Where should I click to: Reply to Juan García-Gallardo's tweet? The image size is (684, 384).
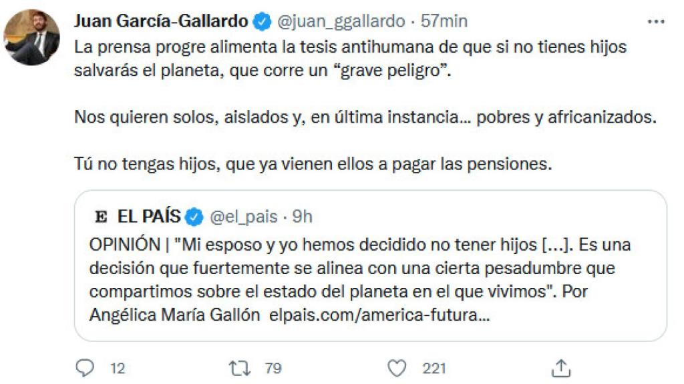pos(85,365)
